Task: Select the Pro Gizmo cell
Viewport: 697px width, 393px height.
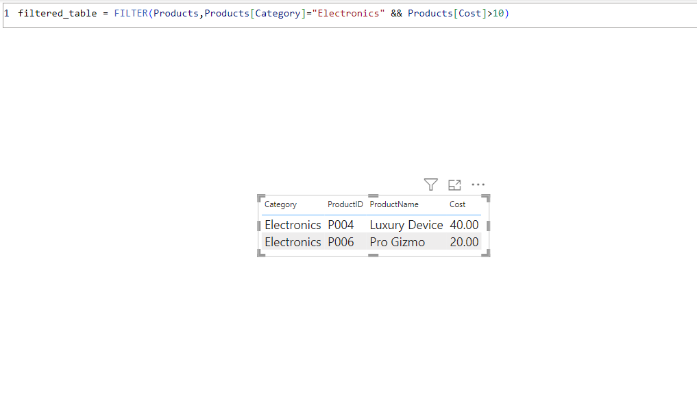Action: pyautogui.click(x=398, y=242)
